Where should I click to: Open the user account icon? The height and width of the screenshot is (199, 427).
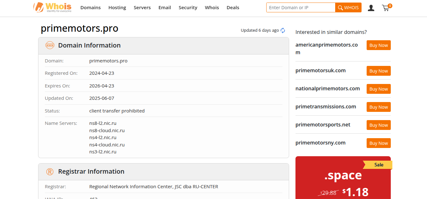[371, 8]
